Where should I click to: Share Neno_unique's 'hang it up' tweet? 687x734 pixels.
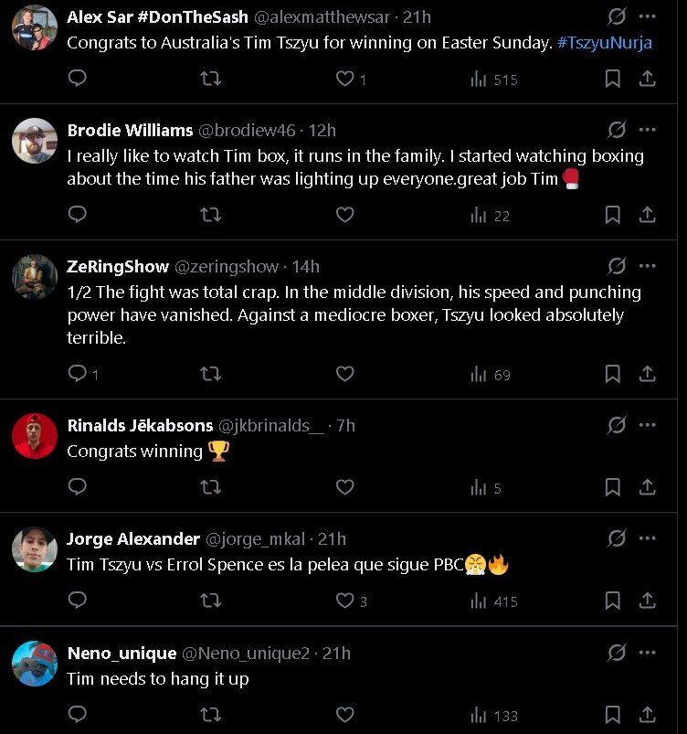pos(647,716)
